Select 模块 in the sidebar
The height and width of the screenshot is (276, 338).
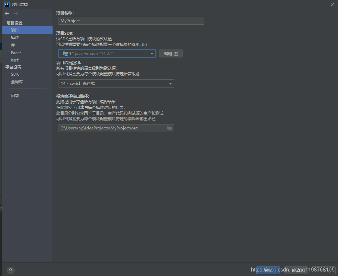coord(15,37)
